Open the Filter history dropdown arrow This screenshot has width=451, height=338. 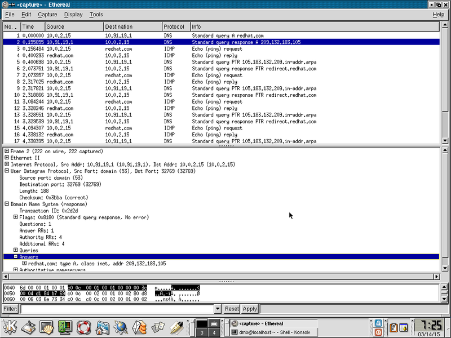218,309
